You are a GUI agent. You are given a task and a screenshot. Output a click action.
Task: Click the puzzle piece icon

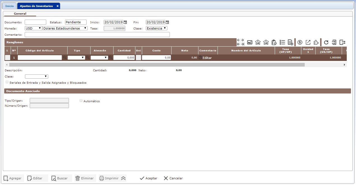(x=316, y=42)
